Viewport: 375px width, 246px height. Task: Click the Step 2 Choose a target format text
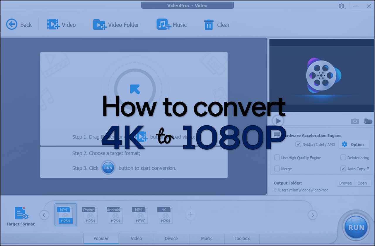(x=106, y=153)
